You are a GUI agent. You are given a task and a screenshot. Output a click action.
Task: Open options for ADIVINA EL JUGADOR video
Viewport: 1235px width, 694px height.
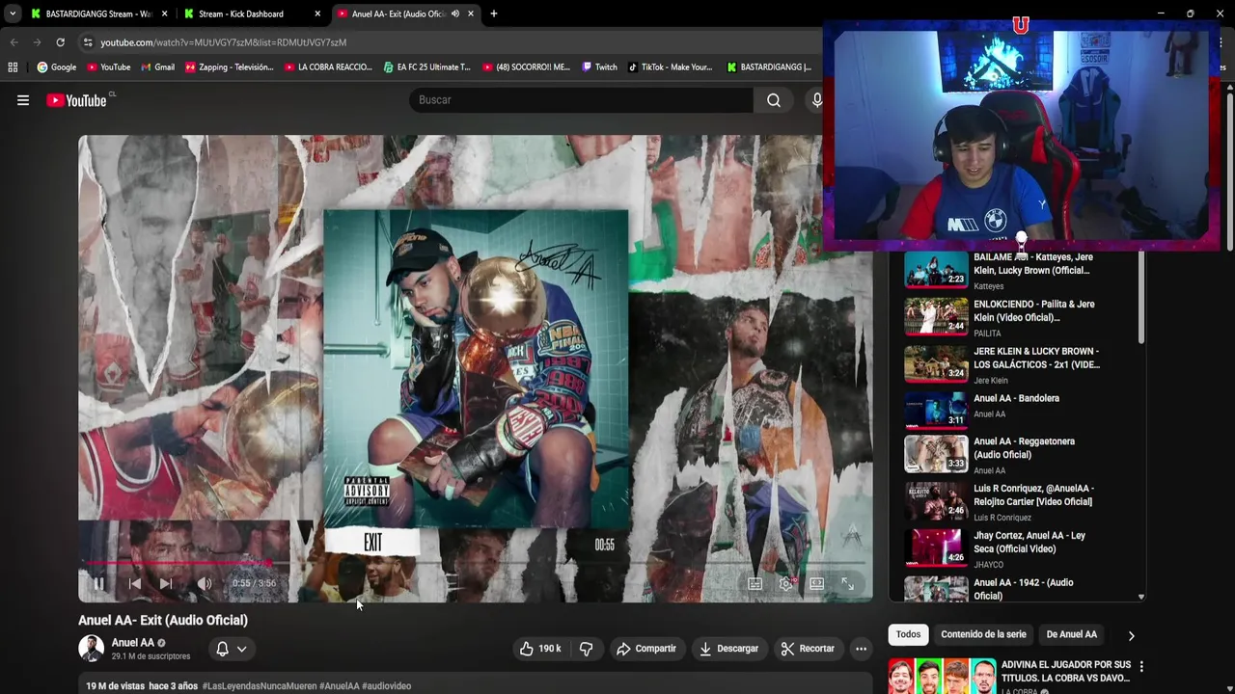point(1141,666)
